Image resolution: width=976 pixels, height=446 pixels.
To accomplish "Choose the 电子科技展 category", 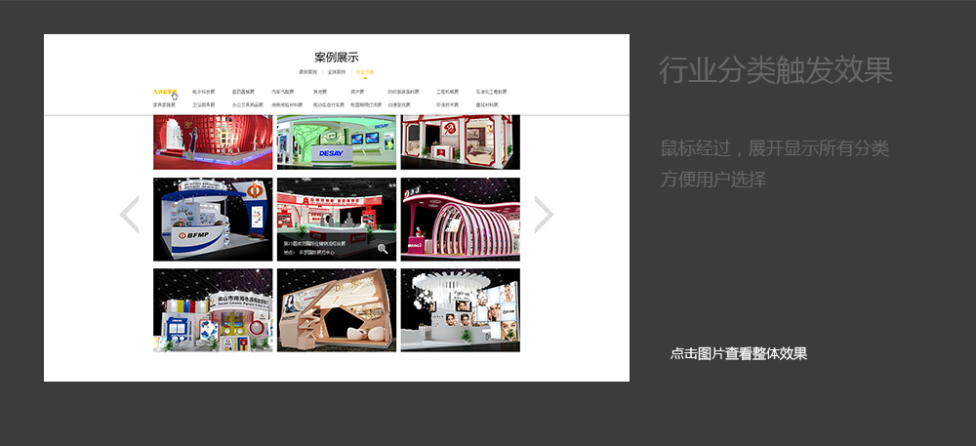I will coord(204,92).
